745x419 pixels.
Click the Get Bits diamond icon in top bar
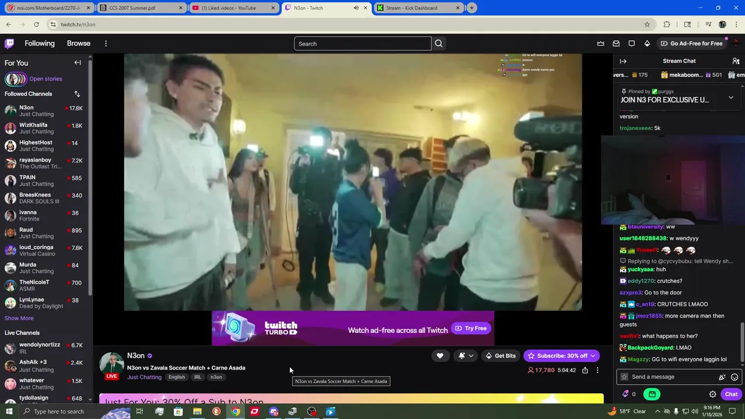(x=647, y=44)
